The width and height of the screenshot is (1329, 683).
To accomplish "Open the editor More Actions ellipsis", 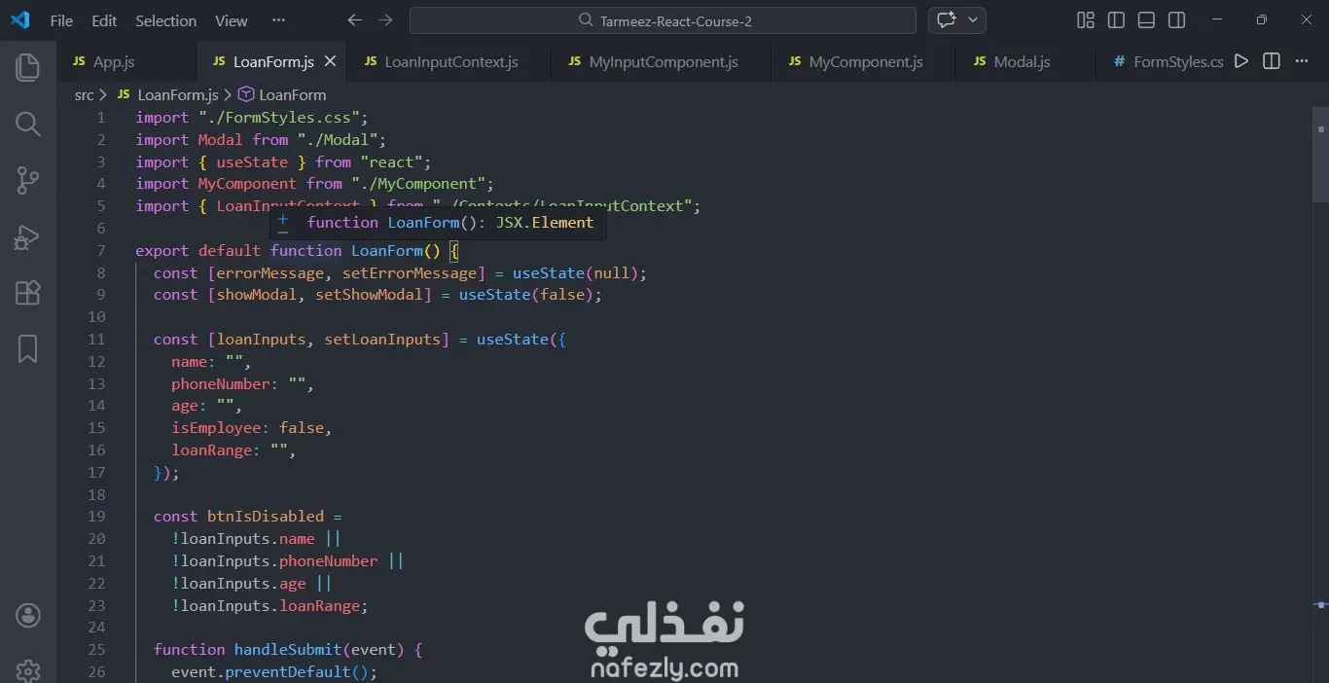I will point(1302,61).
